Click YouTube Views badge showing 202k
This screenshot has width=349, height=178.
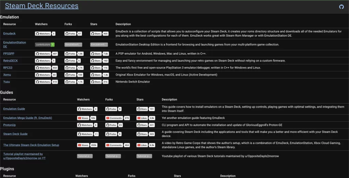point(87,145)
